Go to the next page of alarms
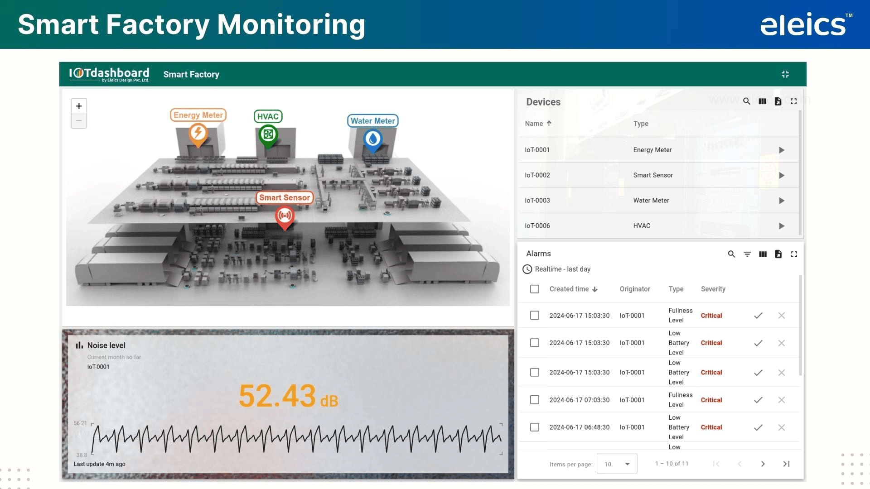 [763, 464]
